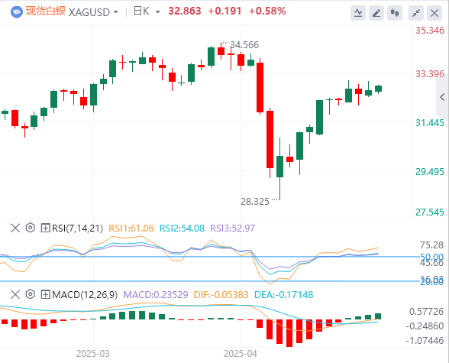Remove the MACD indicator with X

click(15, 294)
